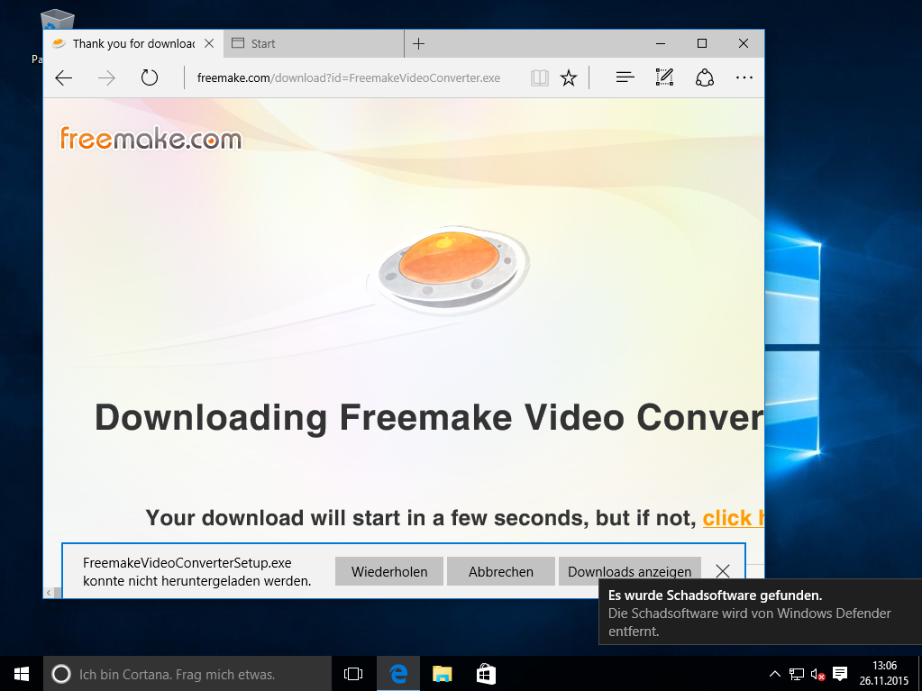Open a new tab with plus button

click(x=419, y=43)
